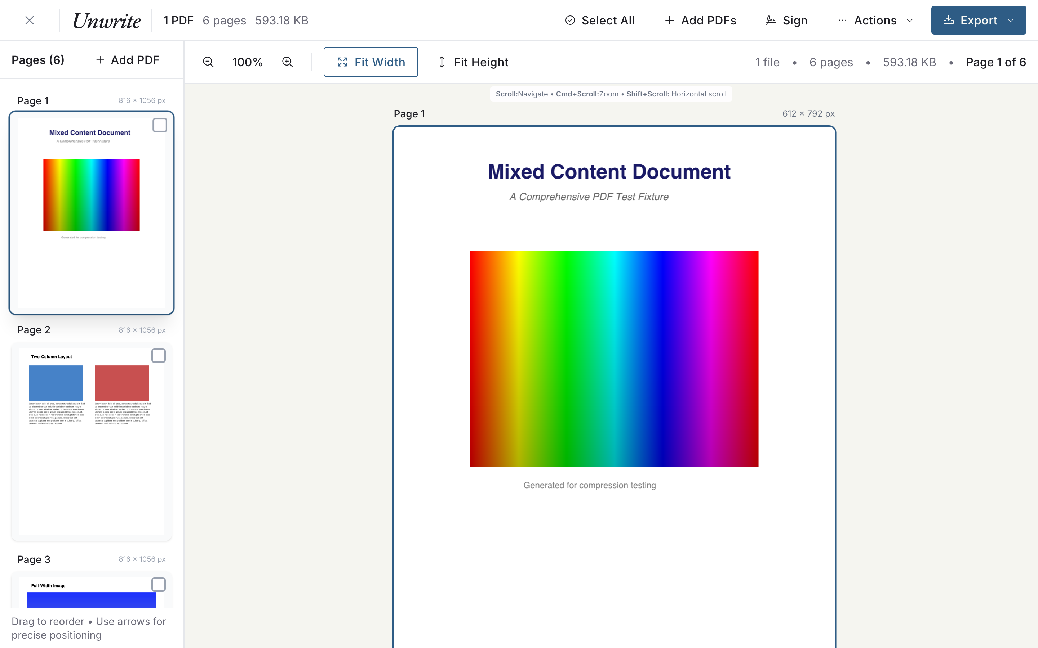Click the Unwrite logo
1038x648 pixels.
[107, 21]
